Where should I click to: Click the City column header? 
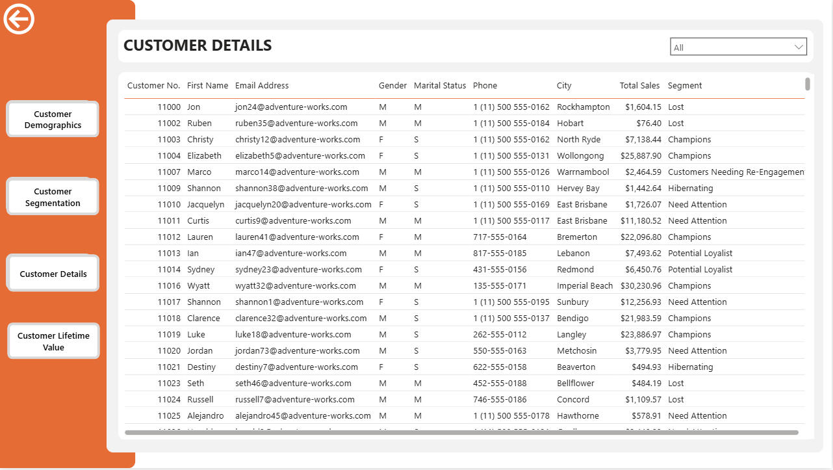coord(564,85)
